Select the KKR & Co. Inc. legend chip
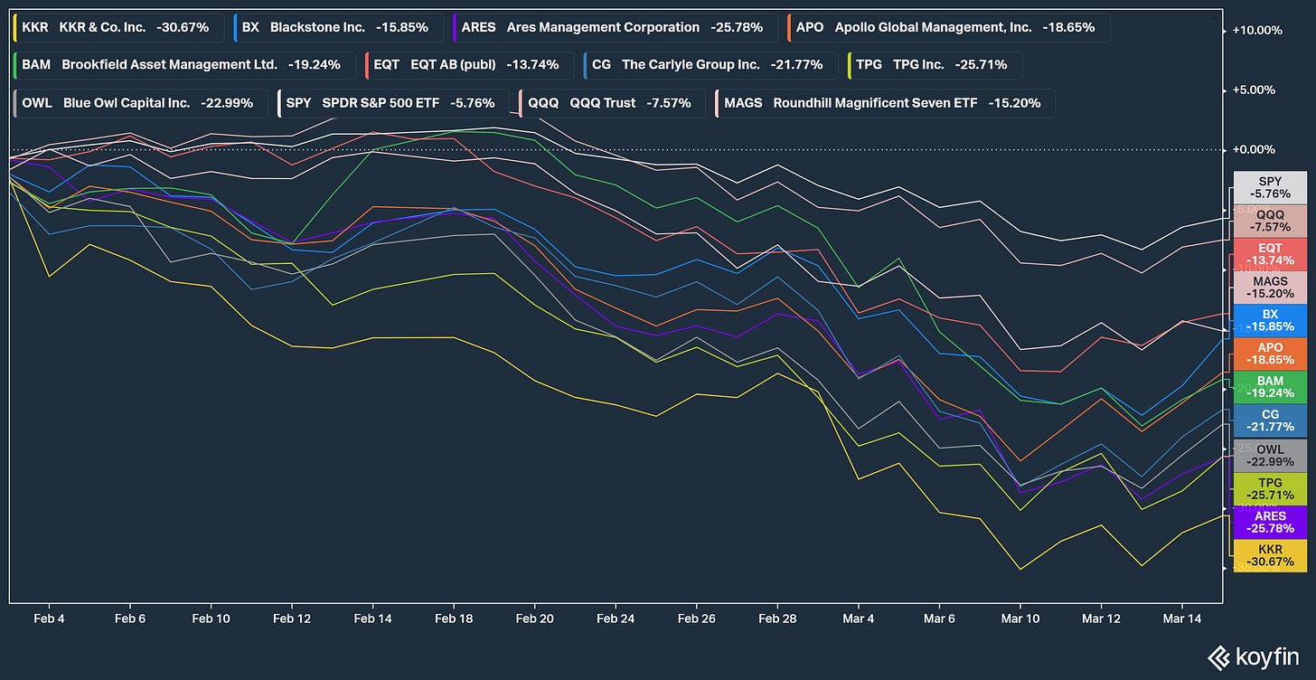This screenshot has width=1316, height=680. [x=117, y=27]
